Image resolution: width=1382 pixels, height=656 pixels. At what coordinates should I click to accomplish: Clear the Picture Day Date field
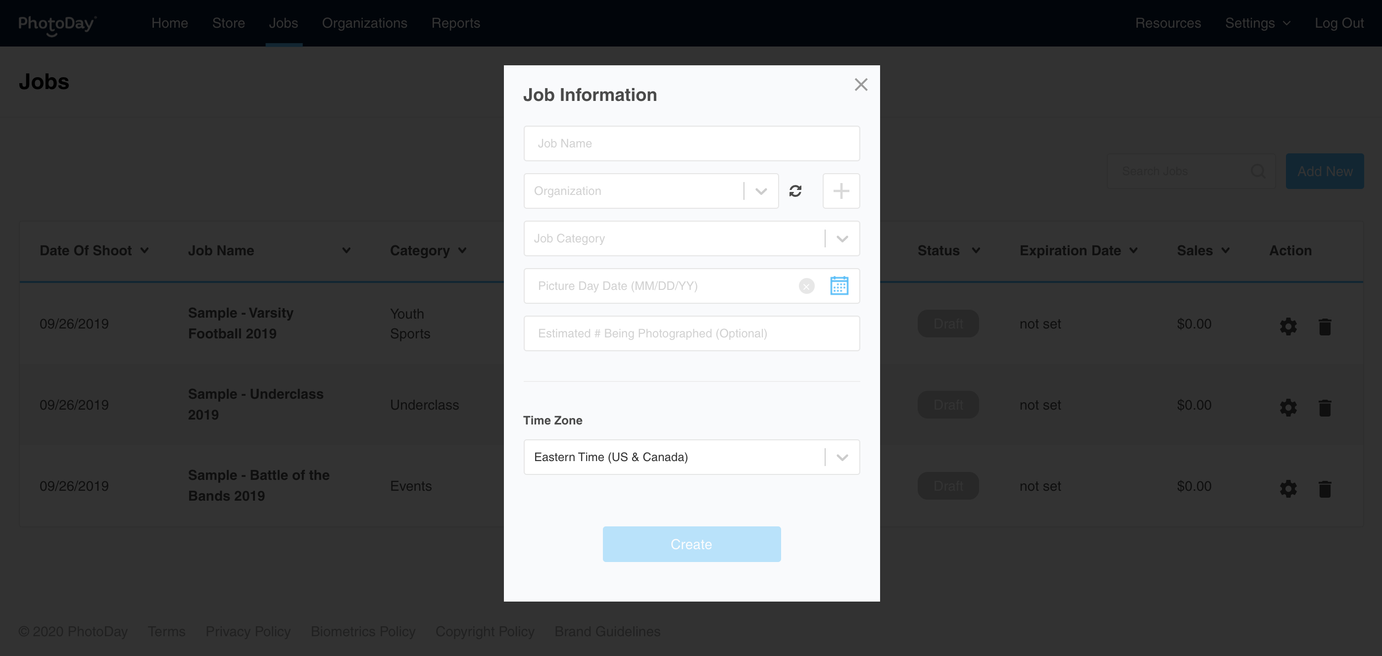tap(806, 286)
